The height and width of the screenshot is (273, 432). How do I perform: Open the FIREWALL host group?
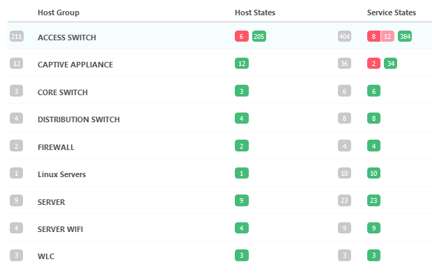[56, 147]
